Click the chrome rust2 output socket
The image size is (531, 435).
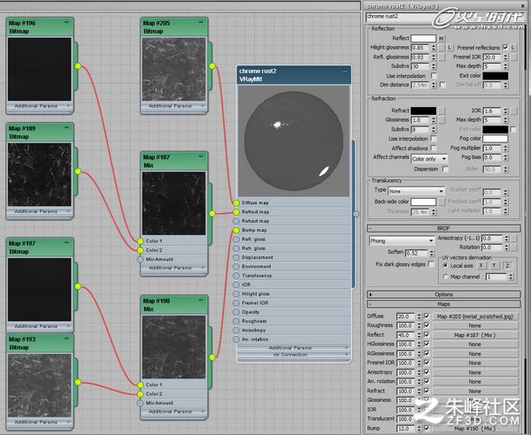pyautogui.click(x=356, y=214)
